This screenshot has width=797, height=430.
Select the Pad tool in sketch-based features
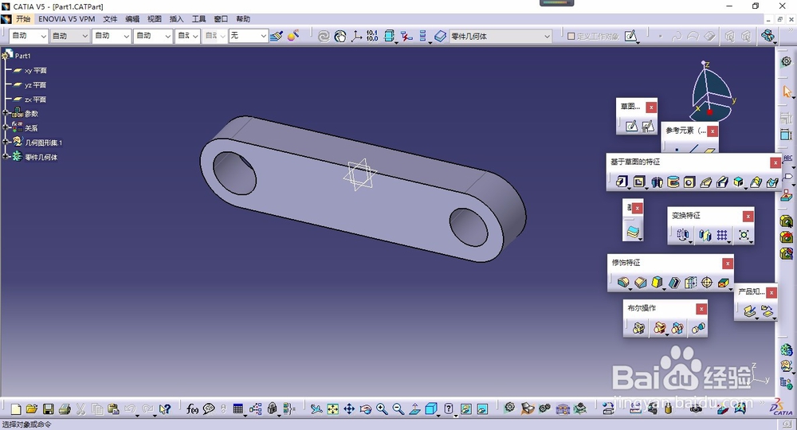point(621,182)
